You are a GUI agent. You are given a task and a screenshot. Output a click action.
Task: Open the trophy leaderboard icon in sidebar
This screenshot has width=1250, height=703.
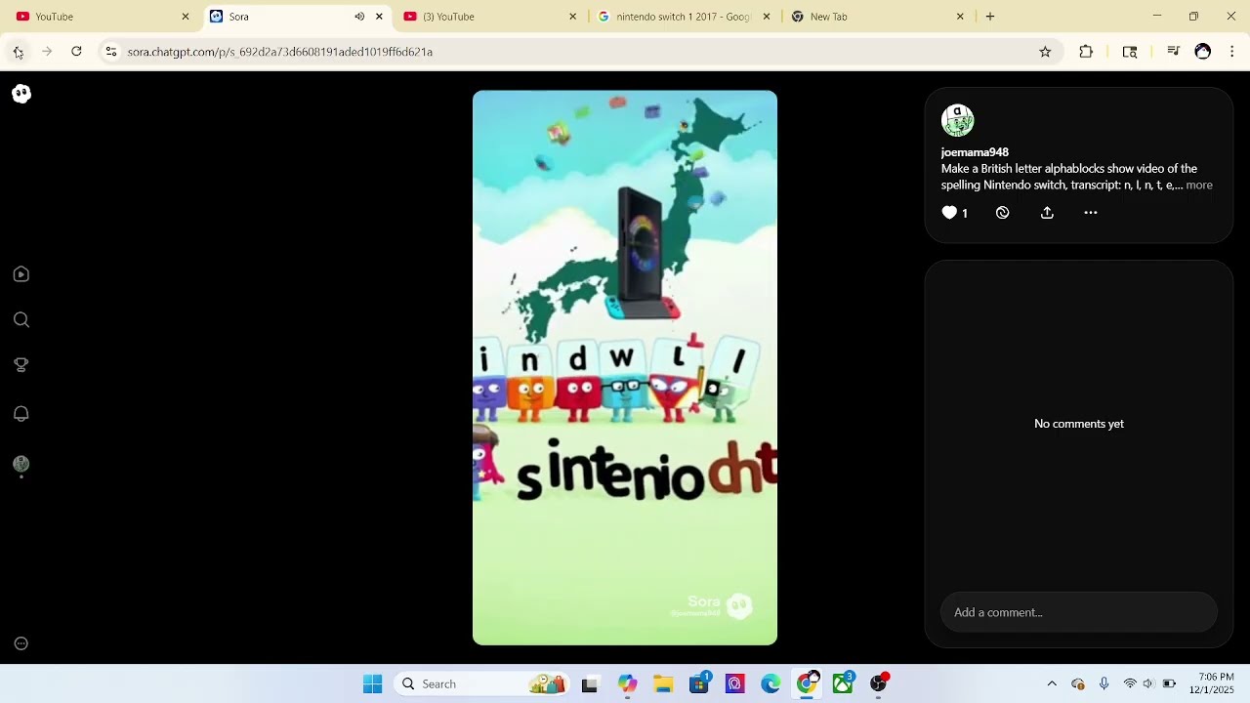tap(21, 365)
